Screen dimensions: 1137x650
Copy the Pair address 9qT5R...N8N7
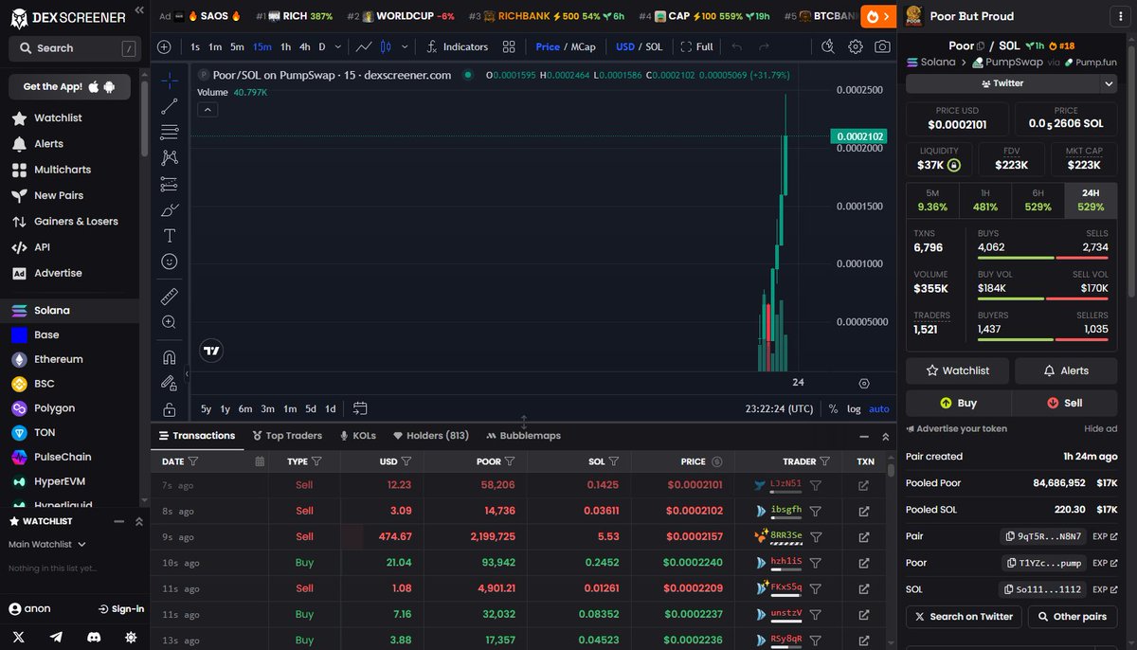coord(1044,536)
